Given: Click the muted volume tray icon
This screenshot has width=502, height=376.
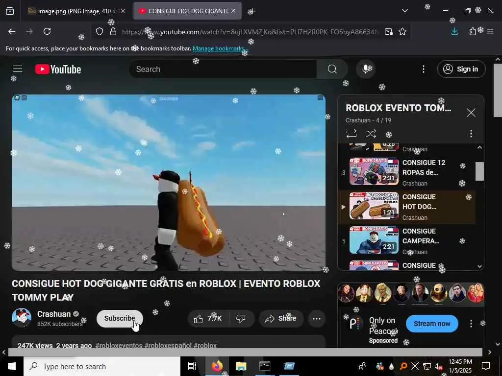Looking at the screenshot, I should coord(438,366).
